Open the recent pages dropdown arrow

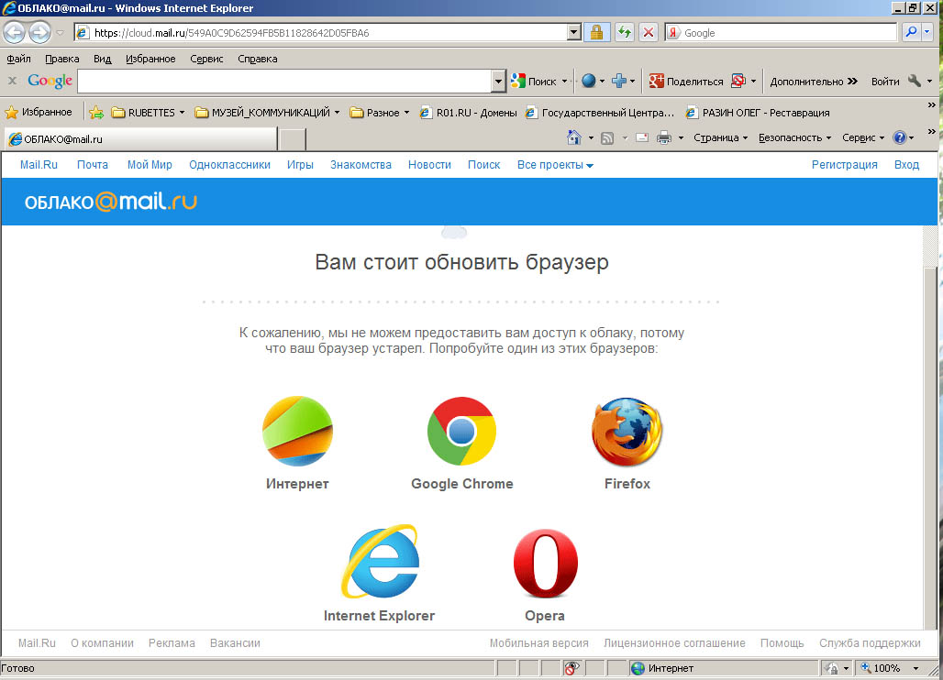tap(60, 32)
